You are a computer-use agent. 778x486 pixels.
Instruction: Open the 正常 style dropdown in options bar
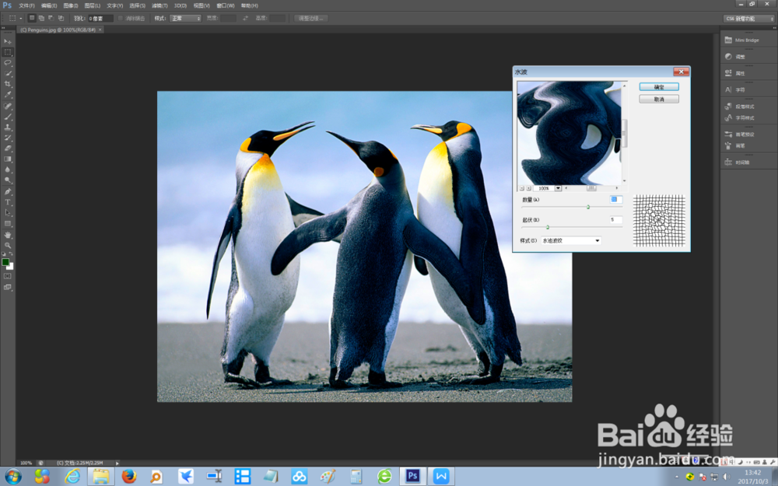coord(186,18)
